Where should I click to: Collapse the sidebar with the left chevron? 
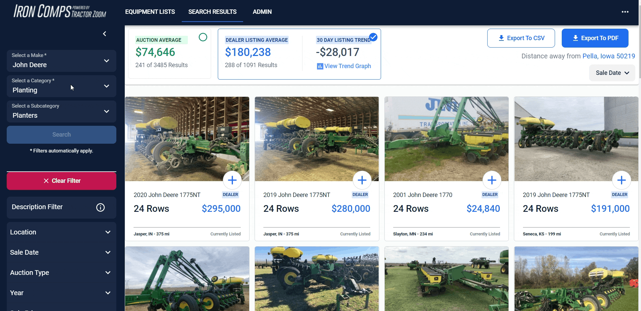tap(105, 34)
